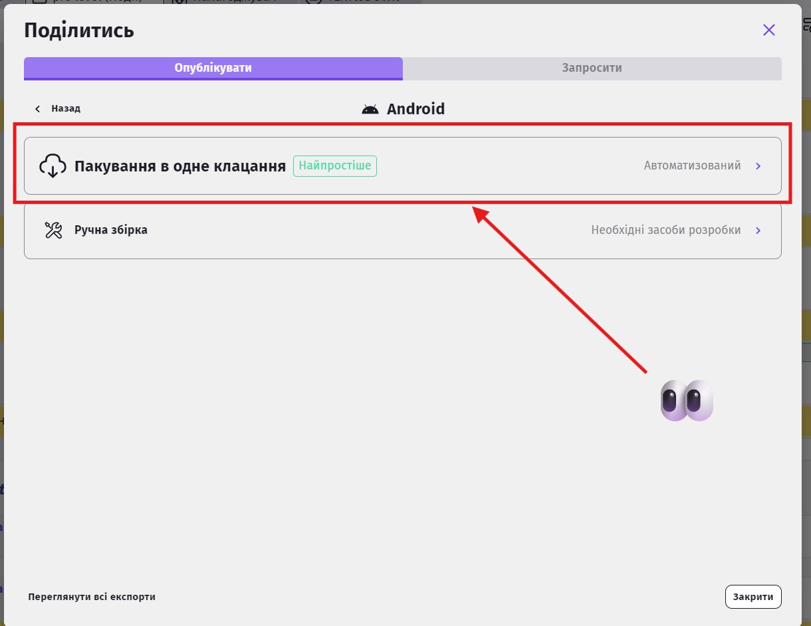This screenshot has height=626, width=811.
Task: Click the Android heading text
Action: pyautogui.click(x=416, y=109)
